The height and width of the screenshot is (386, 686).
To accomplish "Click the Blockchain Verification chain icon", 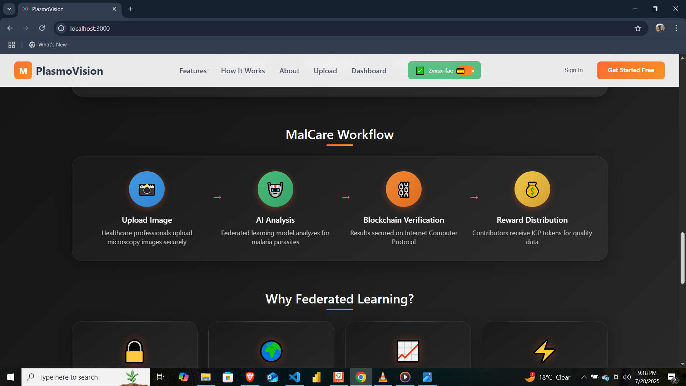I will coord(404,189).
